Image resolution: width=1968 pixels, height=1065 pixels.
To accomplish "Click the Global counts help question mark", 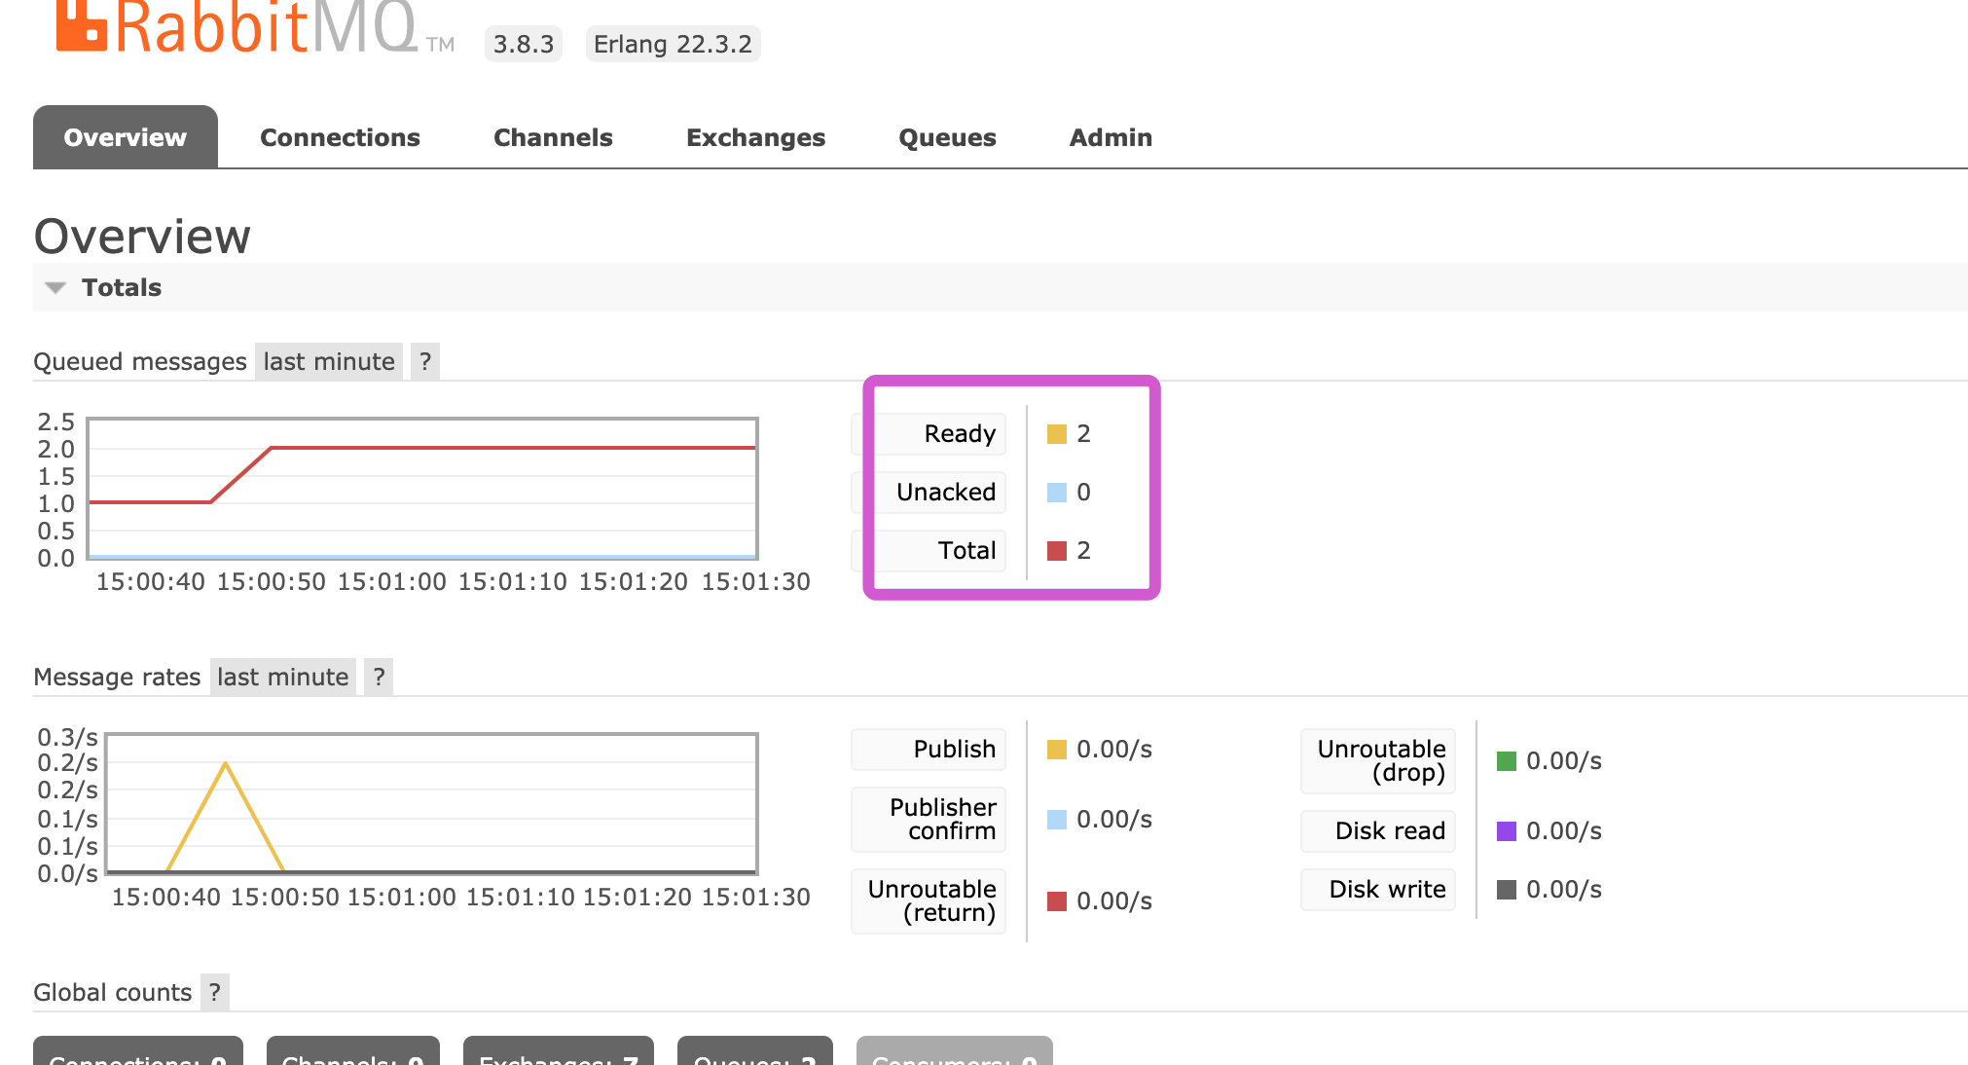I will point(214,993).
